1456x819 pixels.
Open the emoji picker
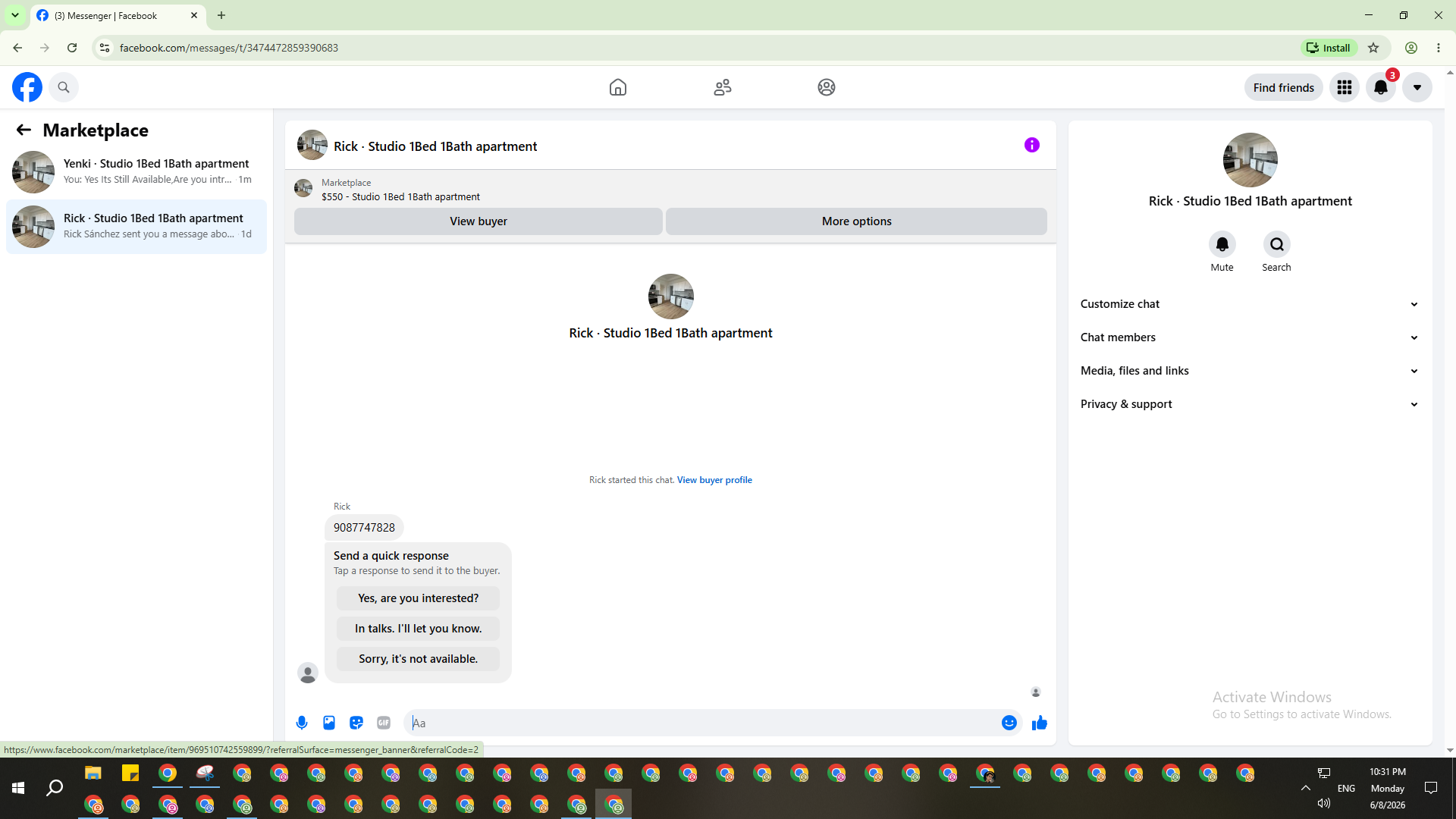click(1009, 723)
